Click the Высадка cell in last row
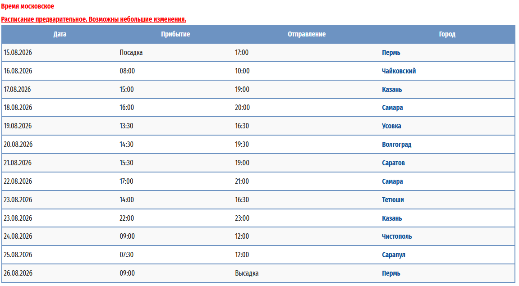Image resolution: width=519 pixels, height=286 pixels. pyautogui.click(x=247, y=273)
